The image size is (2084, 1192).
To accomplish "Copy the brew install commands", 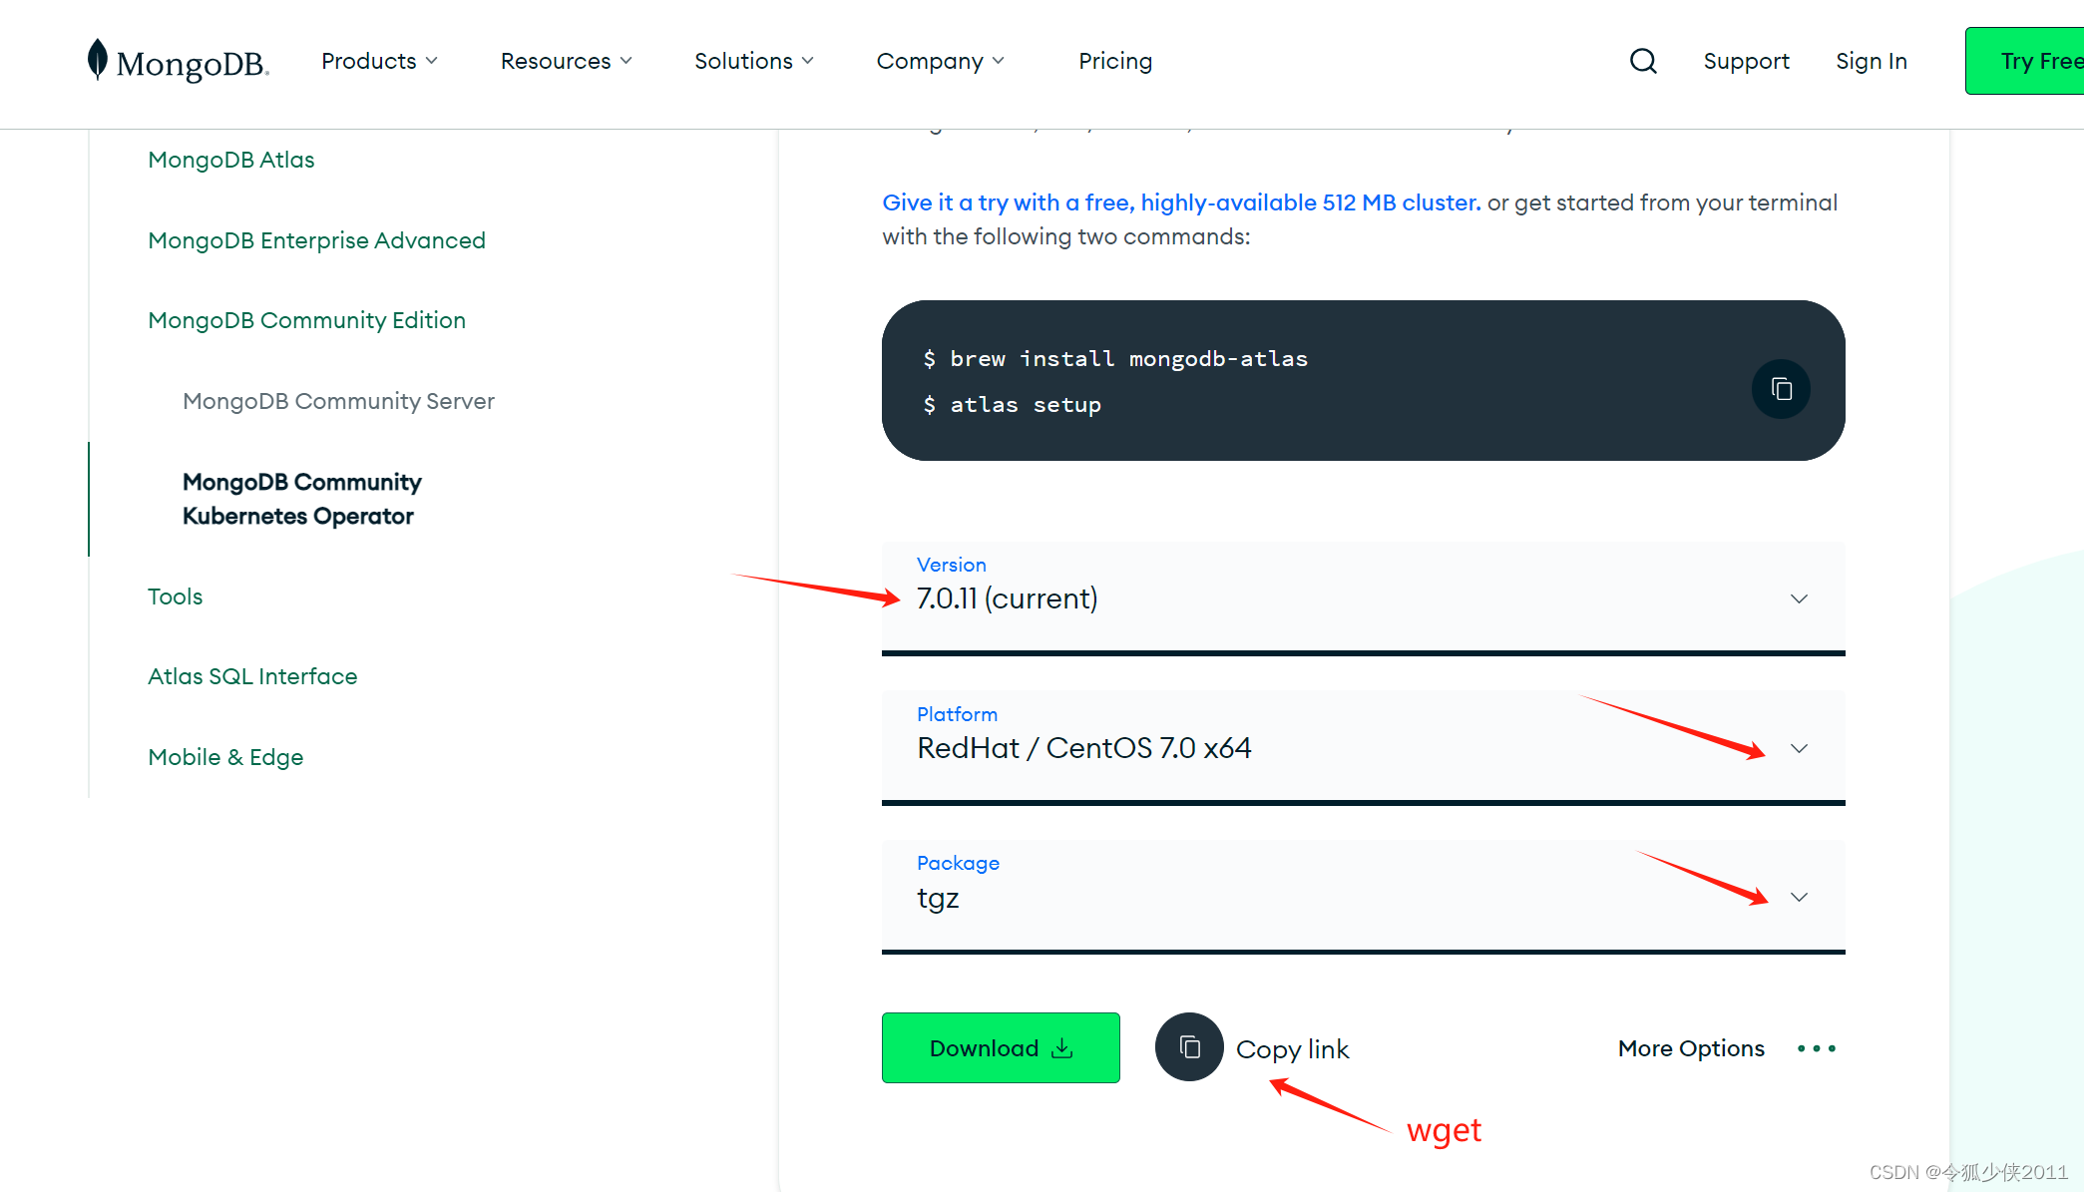I will pyautogui.click(x=1781, y=389).
